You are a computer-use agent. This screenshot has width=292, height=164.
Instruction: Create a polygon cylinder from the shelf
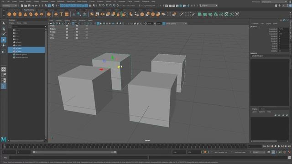20,14
